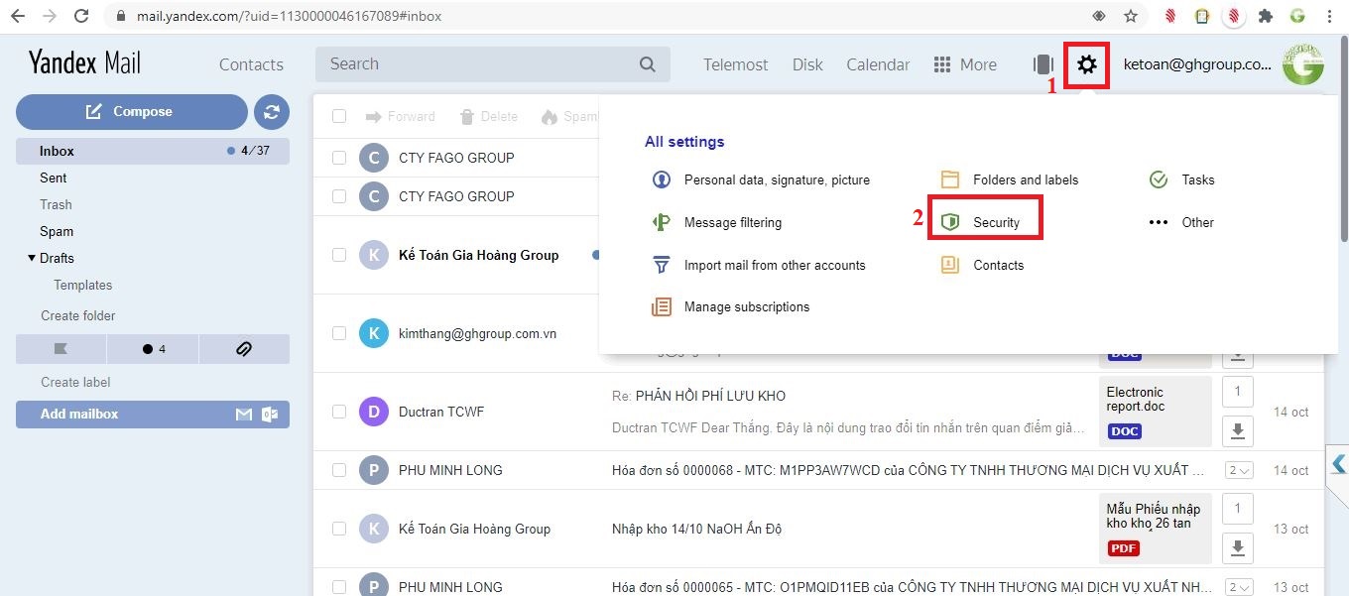1349x596 pixels.
Task: Click the Delete trash toolbar button
Action: (489, 117)
